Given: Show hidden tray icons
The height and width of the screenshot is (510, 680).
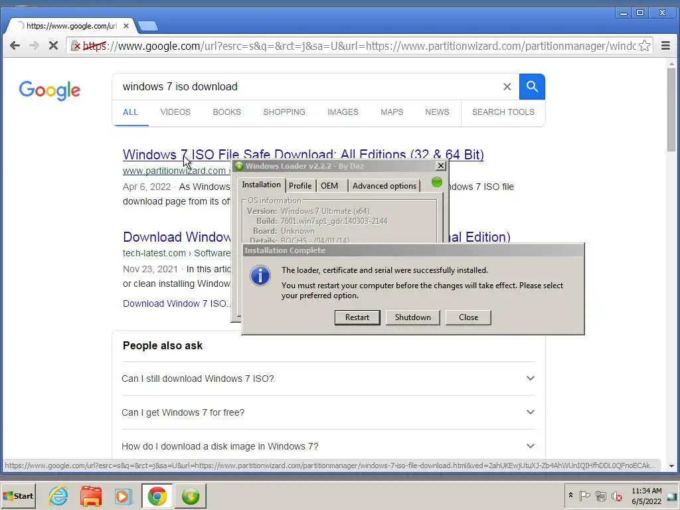Looking at the screenshot, I should [x=570, y=495].
